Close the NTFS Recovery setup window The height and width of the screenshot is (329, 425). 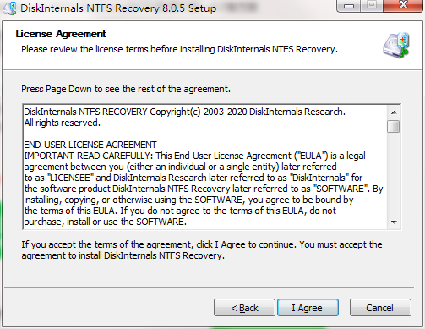click(x=403, y=5)
